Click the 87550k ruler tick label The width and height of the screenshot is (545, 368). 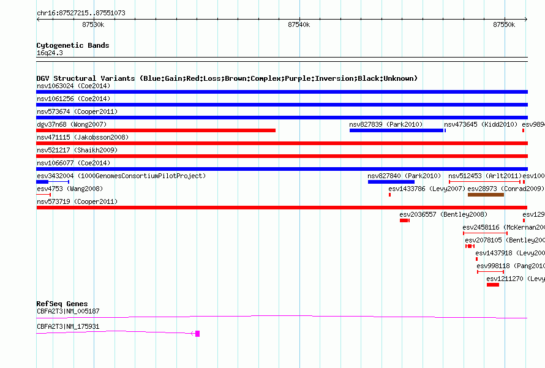click(504, 24)
